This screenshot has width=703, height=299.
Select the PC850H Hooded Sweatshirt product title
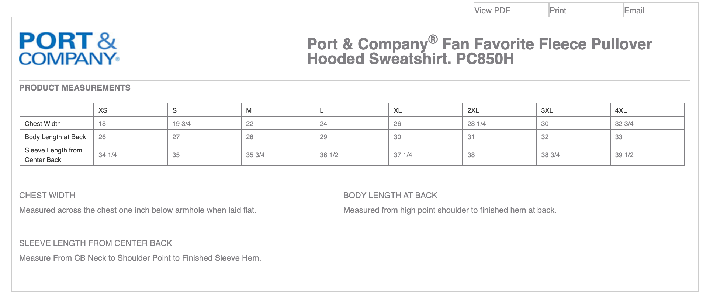[479, 51]
